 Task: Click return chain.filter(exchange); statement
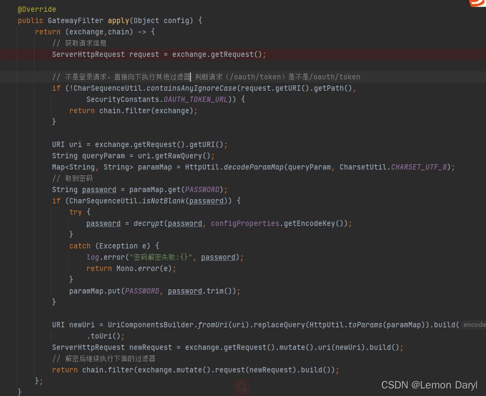[133, 111]
